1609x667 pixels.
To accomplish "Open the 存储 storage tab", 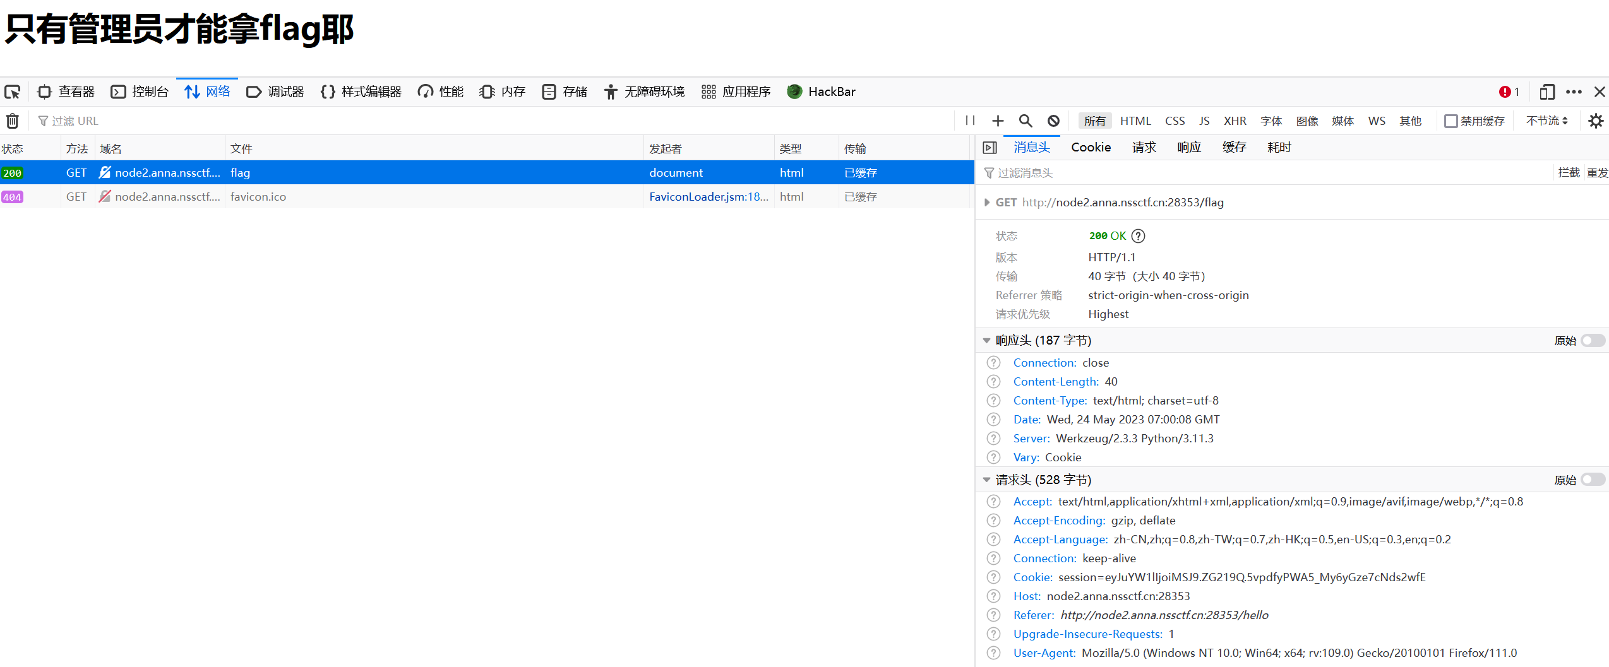I will (565, 92).
